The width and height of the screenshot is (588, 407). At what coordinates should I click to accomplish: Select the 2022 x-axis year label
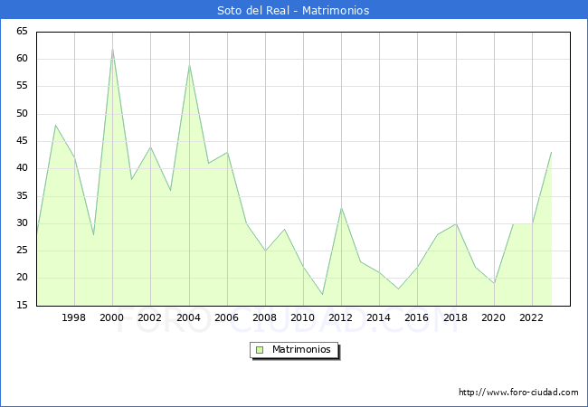click(x=531, y=317)
